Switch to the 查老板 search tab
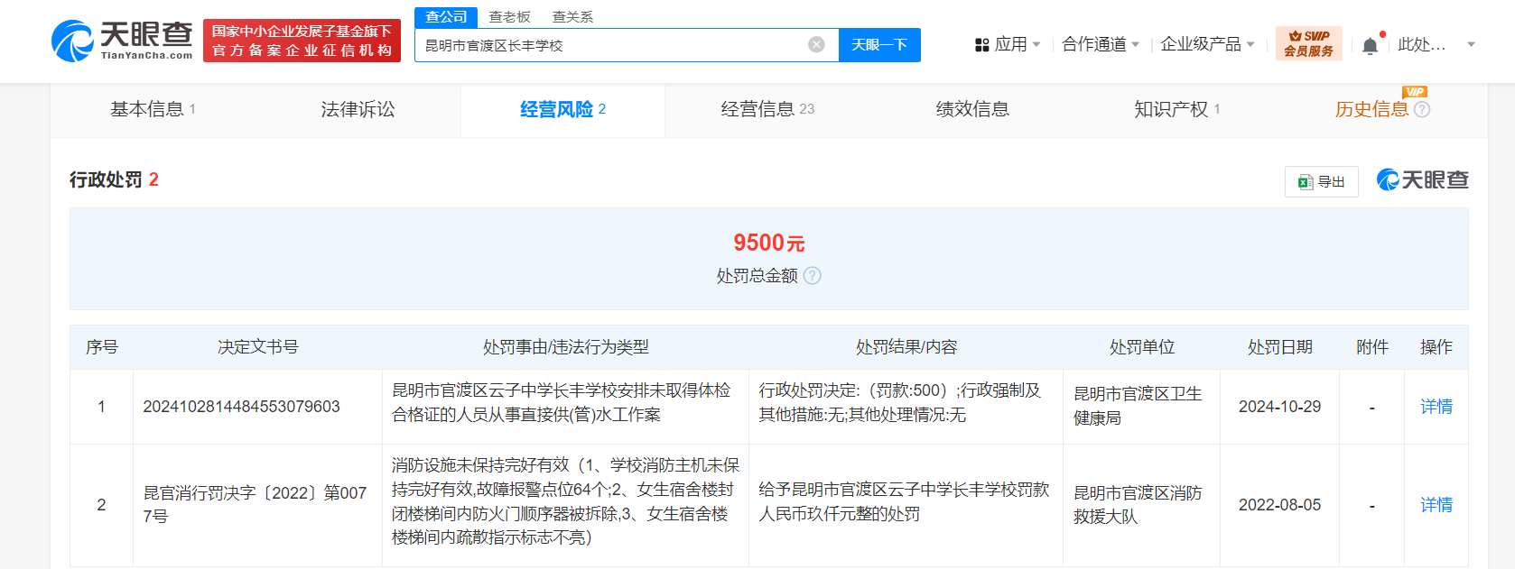This screenshot has height=569, width=1515. [509, 17]
